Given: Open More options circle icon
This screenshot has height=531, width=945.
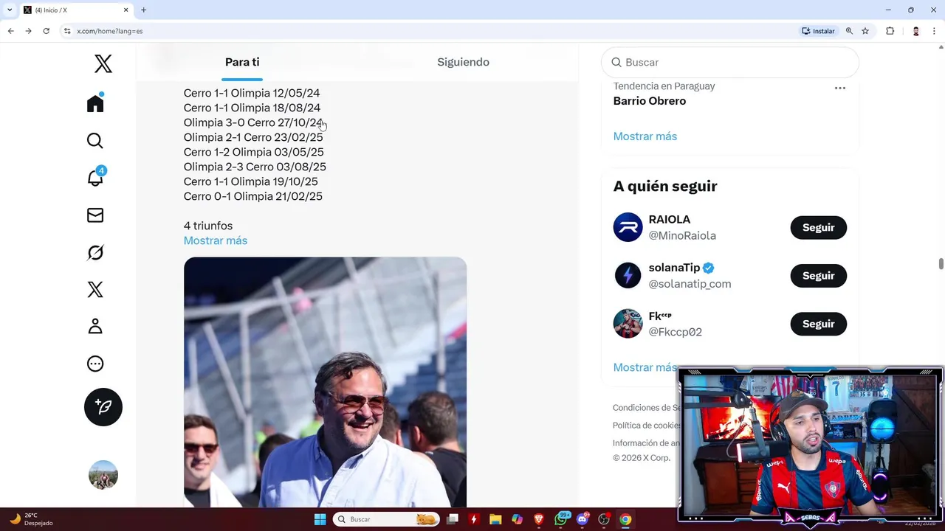Looking at the screenshot, I should (95, 364).
